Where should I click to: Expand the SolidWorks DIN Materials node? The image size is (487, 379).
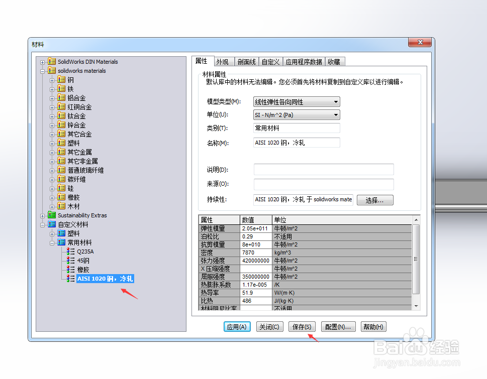42,62
